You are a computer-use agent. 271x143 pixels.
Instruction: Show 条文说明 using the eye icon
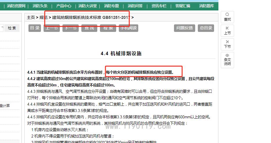point(227,55)
